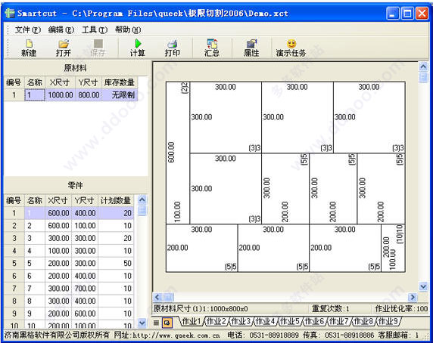Click the layout view vertical scrollbar thumb
433x343 pixels.
click(423, 77)
